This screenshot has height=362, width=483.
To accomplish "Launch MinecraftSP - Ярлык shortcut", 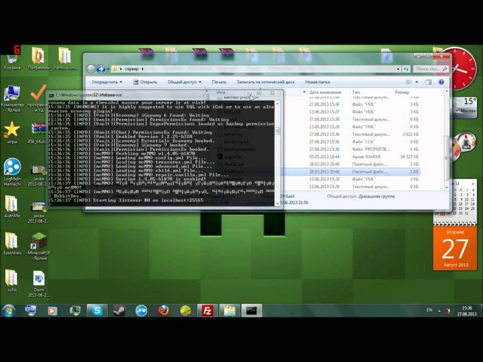I will click(39, 246).
